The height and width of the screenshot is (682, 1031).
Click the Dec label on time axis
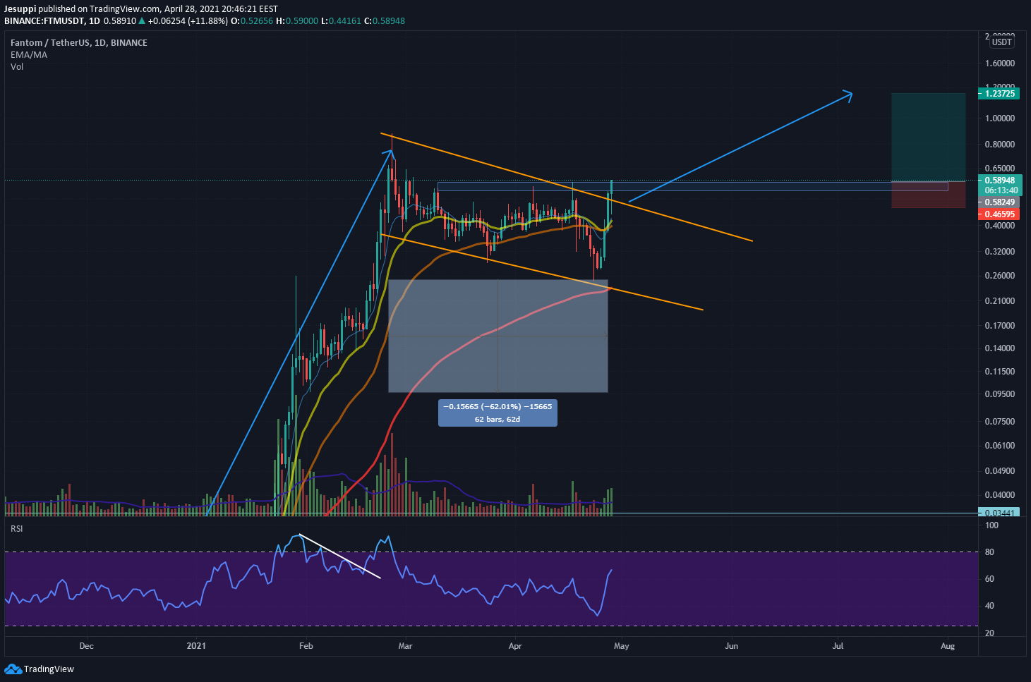86,645
